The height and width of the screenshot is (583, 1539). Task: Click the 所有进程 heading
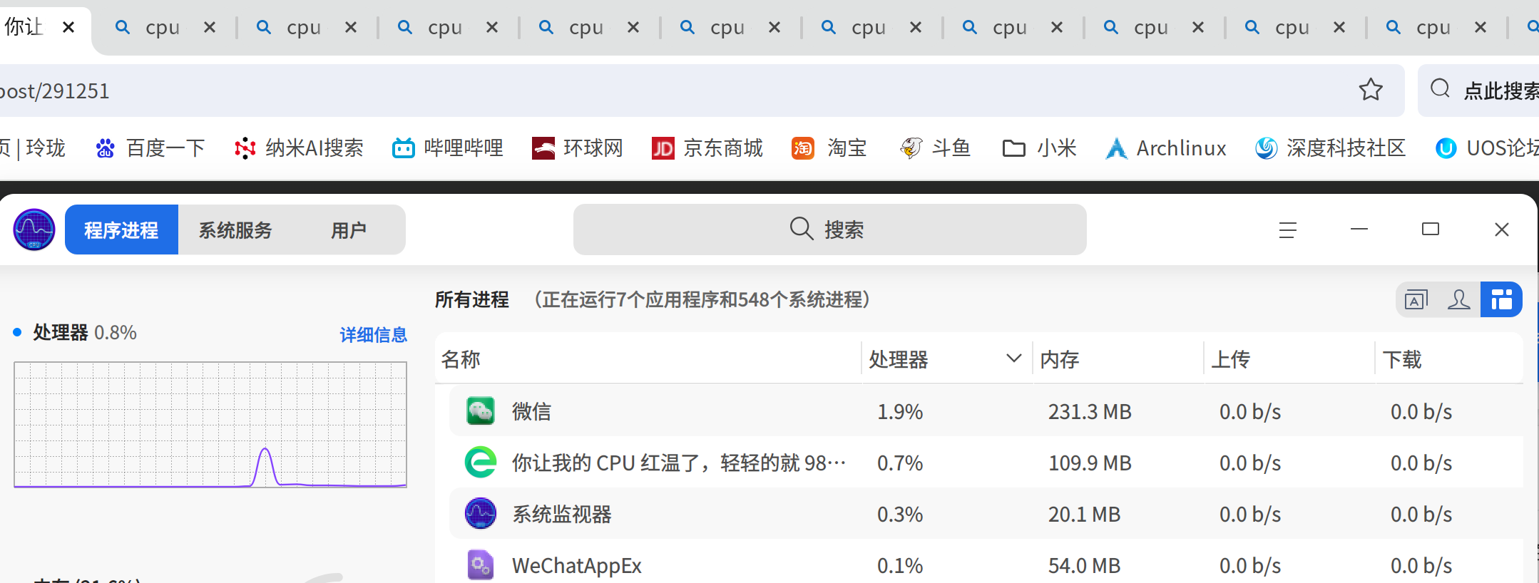(472, 299)
